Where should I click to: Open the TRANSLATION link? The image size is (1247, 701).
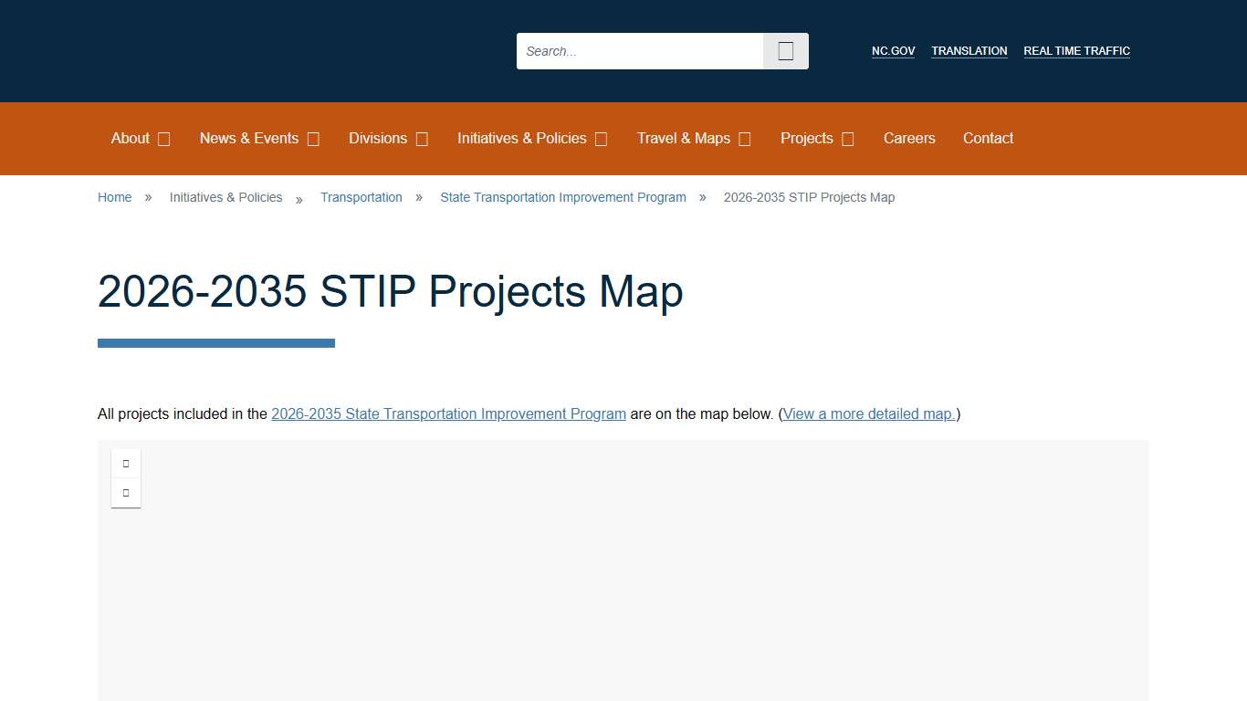pyautogui.click(x=969, y=51)
